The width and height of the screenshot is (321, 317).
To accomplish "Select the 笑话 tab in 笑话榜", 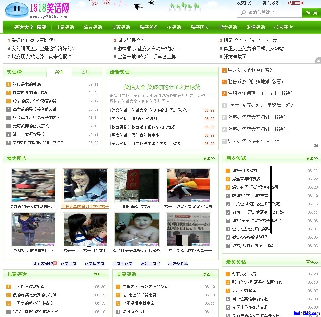I will [59, 72].
